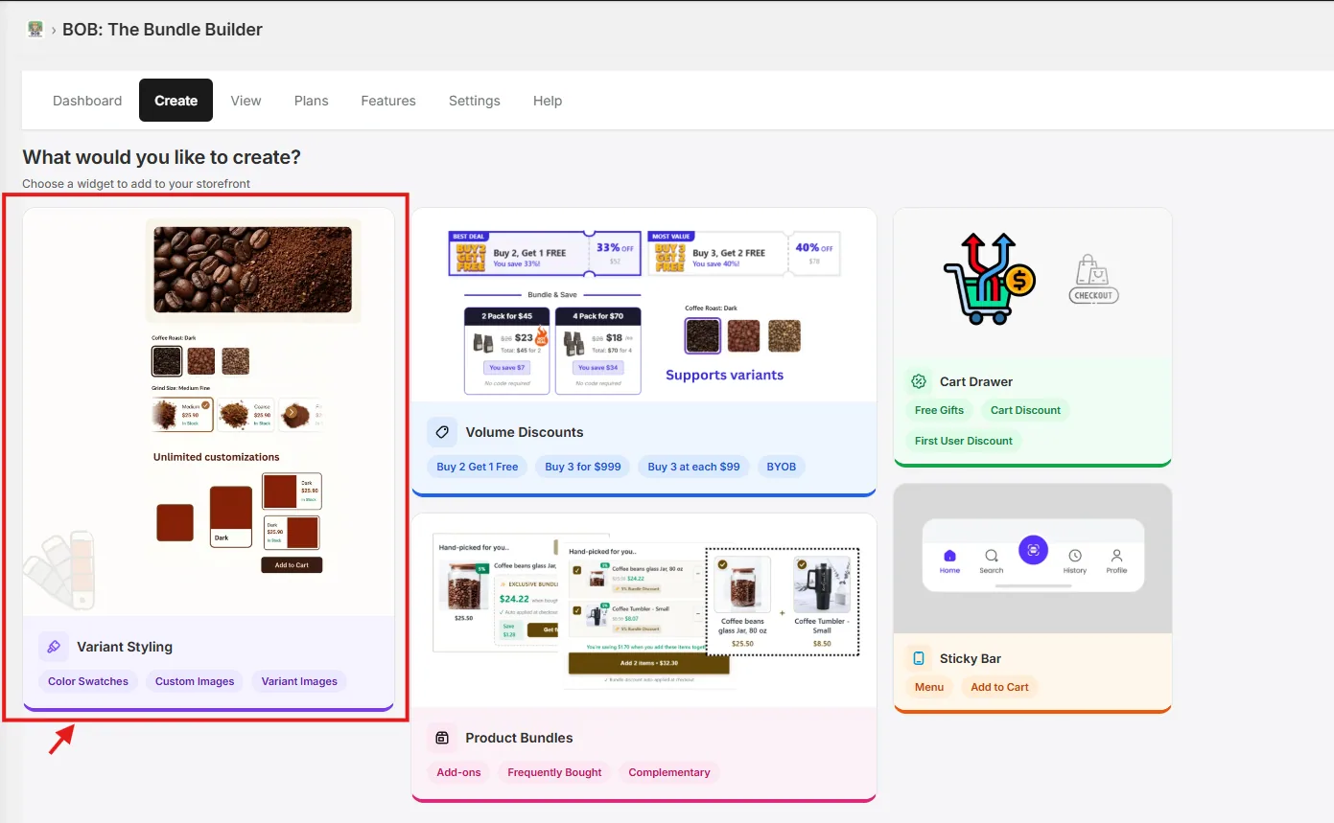The height and width of the screenshot is (823, 1334).
Task: Open the Settings tab
Action: tap(475, 101)
